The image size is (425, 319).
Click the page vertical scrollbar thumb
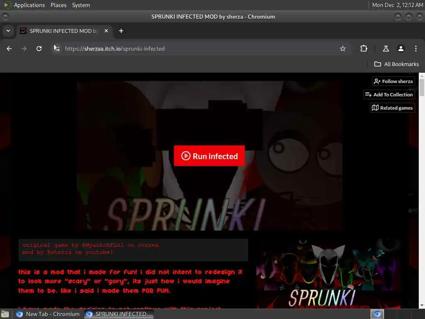[422, 87]
